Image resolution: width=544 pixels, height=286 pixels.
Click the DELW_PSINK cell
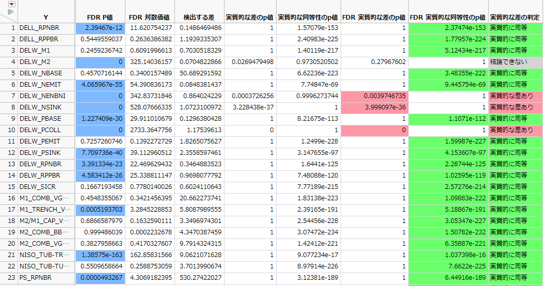tap(46, 153)
